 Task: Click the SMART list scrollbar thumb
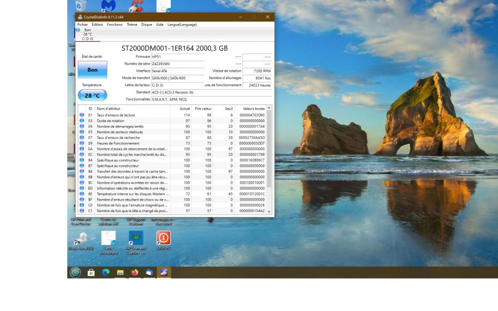pyautogui.click(x=269, y=149)
